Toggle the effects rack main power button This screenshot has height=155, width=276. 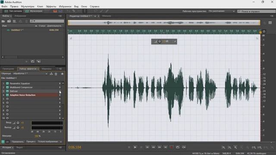tap(3, 142)
